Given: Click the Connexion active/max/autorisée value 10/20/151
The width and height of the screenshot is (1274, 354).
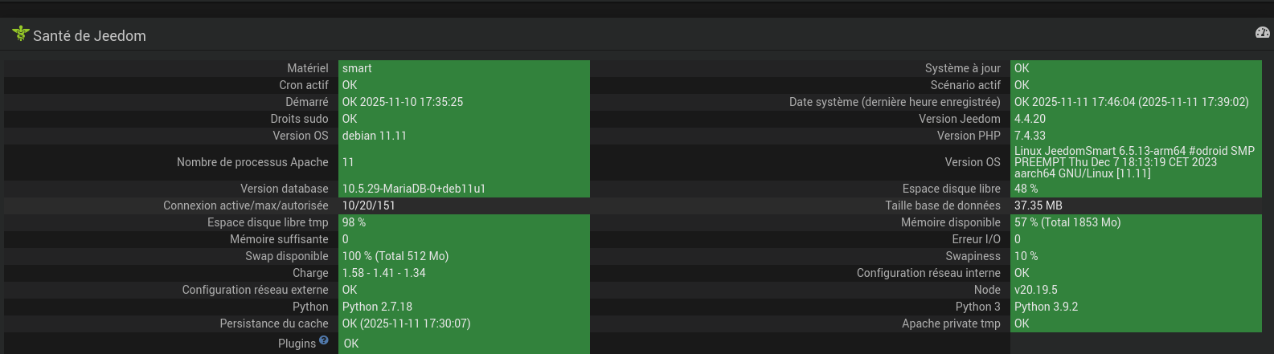Looking at the screenshot, I should coord(369,205).
